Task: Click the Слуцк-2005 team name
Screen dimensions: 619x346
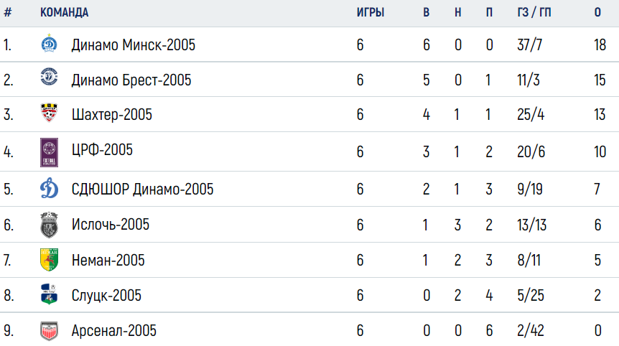Action: (106, 296)
